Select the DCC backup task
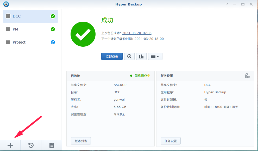 29,16
